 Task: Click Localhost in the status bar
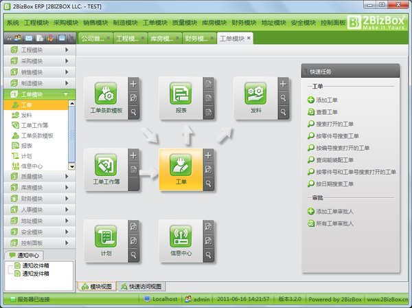point(161,299)
